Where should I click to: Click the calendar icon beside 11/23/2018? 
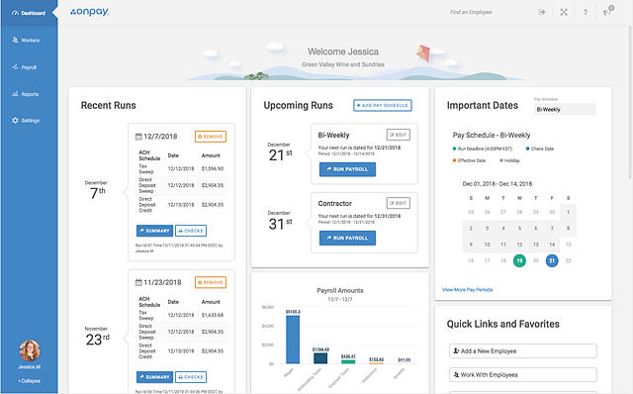138,282
